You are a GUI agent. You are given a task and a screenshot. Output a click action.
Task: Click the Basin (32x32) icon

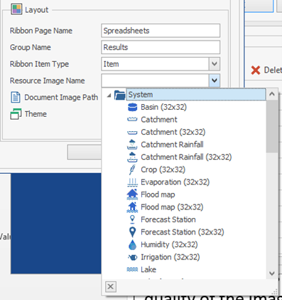[x=132, y=107]
